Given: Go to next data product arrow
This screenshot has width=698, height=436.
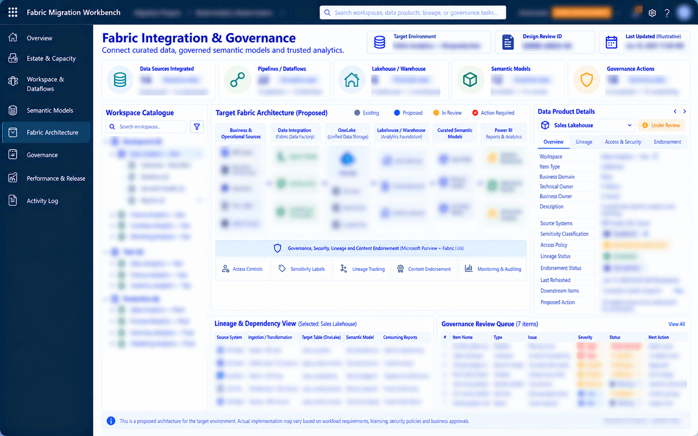Looking at the screenshot, I should 684,111.
